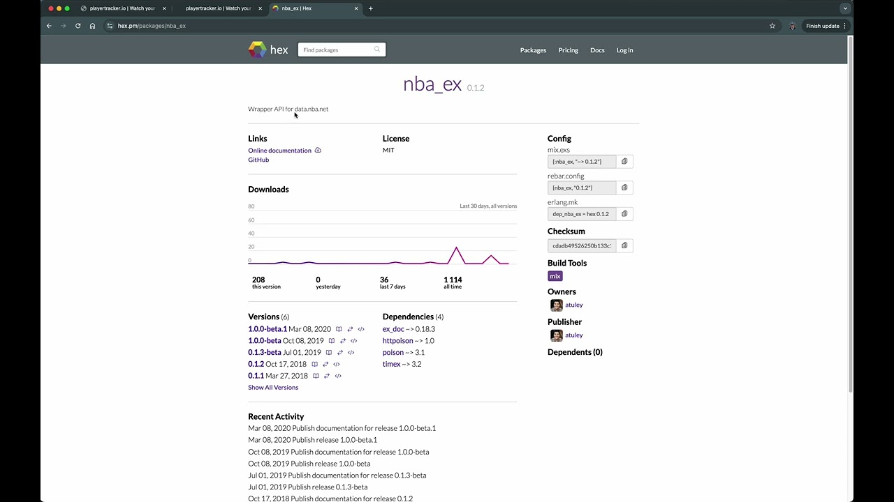Reload the page in the browser toolbar
This screenshot has width=894, height=502.
tap(78, 26)
